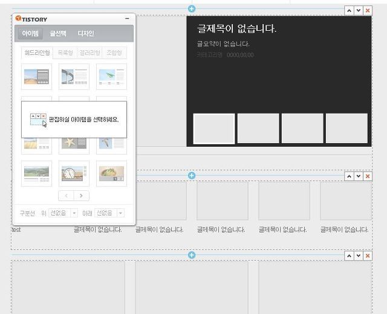Choose the green paper plane layout thumbnail
The image size is (387, 314).
[111, 77]
